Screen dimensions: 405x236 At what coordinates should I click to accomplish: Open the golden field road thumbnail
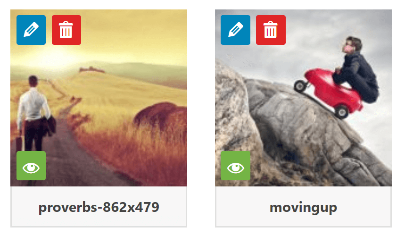[x=99, y=98]
